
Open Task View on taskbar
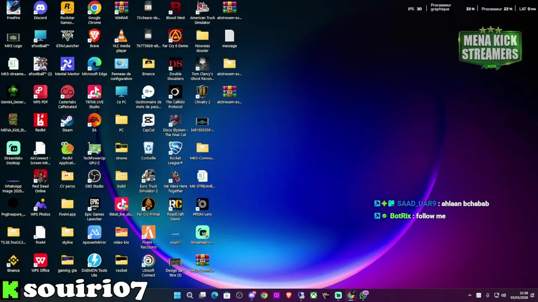pos(202,295)
